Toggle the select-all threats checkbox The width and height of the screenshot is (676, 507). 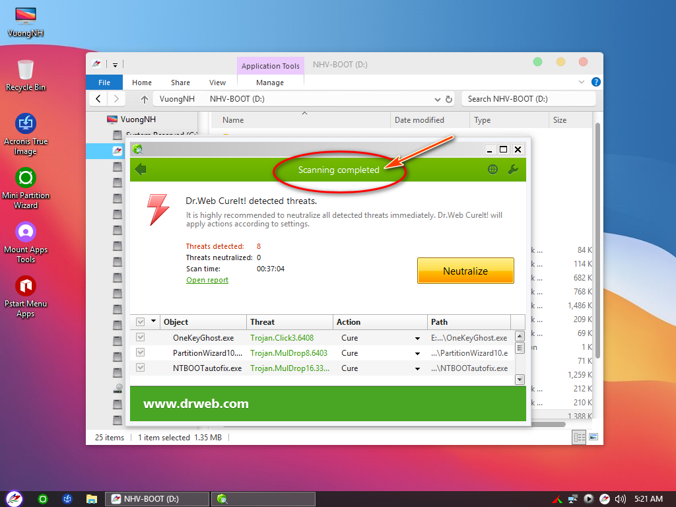point(140,322)
